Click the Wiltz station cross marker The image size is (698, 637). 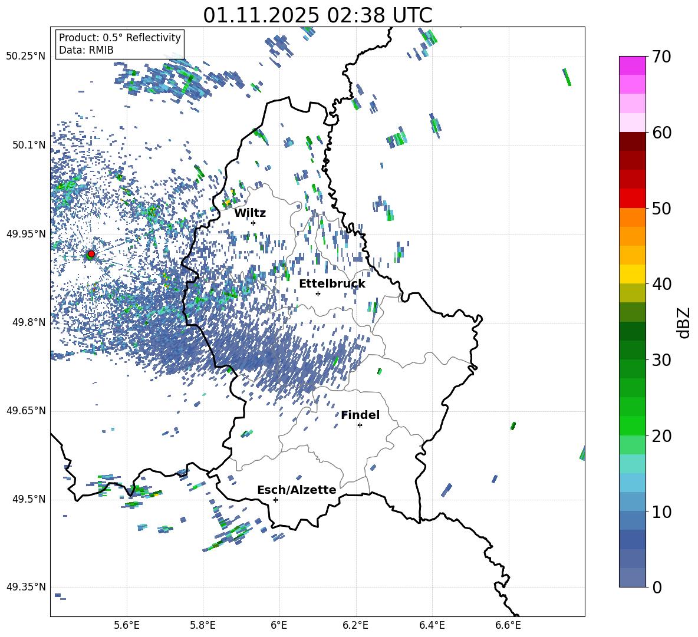point(253,223)
